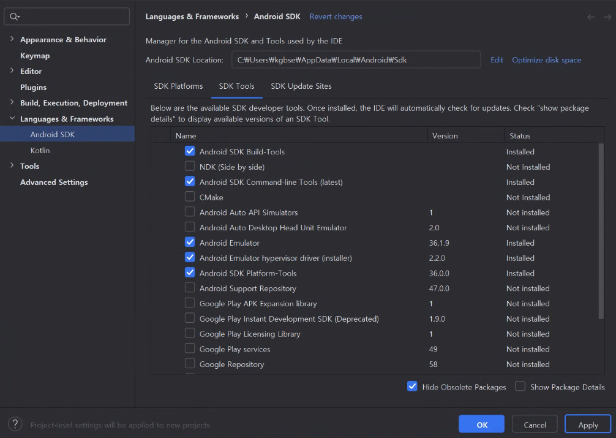Click Not Installed status of NDK
Screen dimensions: 616x438
click(528, 167)
